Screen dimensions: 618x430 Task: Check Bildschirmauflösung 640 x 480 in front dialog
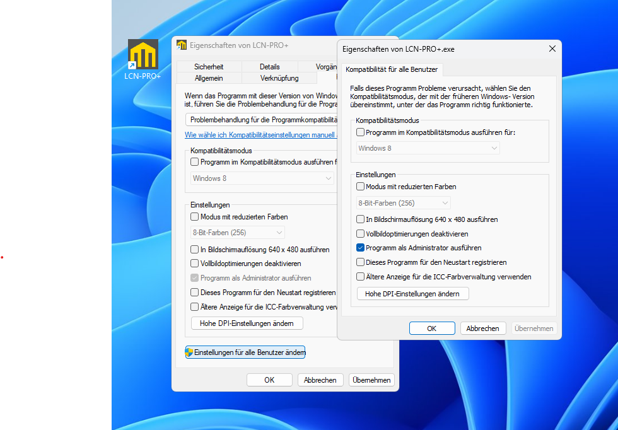[x=360, y=219]
